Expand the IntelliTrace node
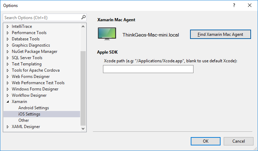Viewport: 258px width, 151px height. tap(8, 26)
